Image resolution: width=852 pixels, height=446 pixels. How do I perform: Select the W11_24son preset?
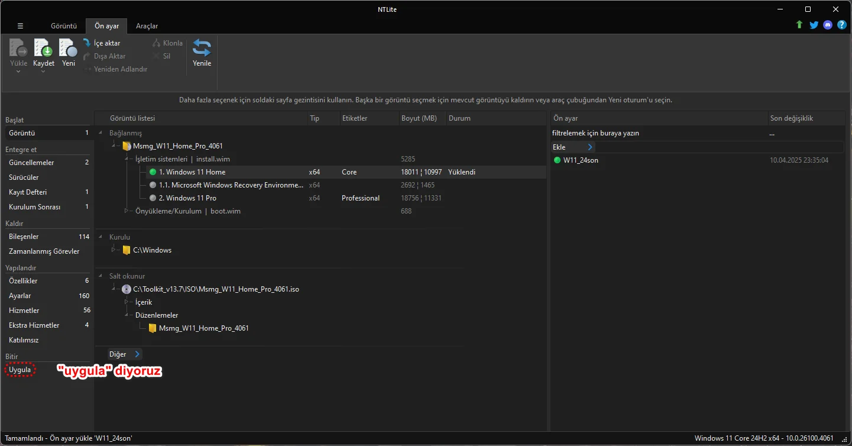click(580, 160)
